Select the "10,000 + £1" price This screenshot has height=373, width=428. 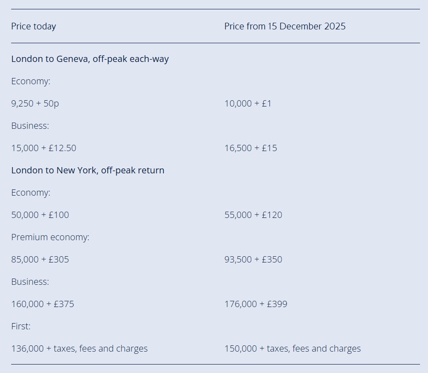click(248, 103)
